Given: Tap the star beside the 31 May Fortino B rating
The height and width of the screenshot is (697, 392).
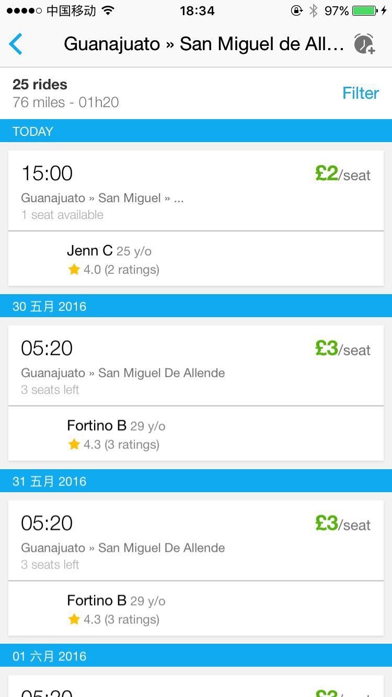Looking at the screenshot, I should [x=74, y=620].
